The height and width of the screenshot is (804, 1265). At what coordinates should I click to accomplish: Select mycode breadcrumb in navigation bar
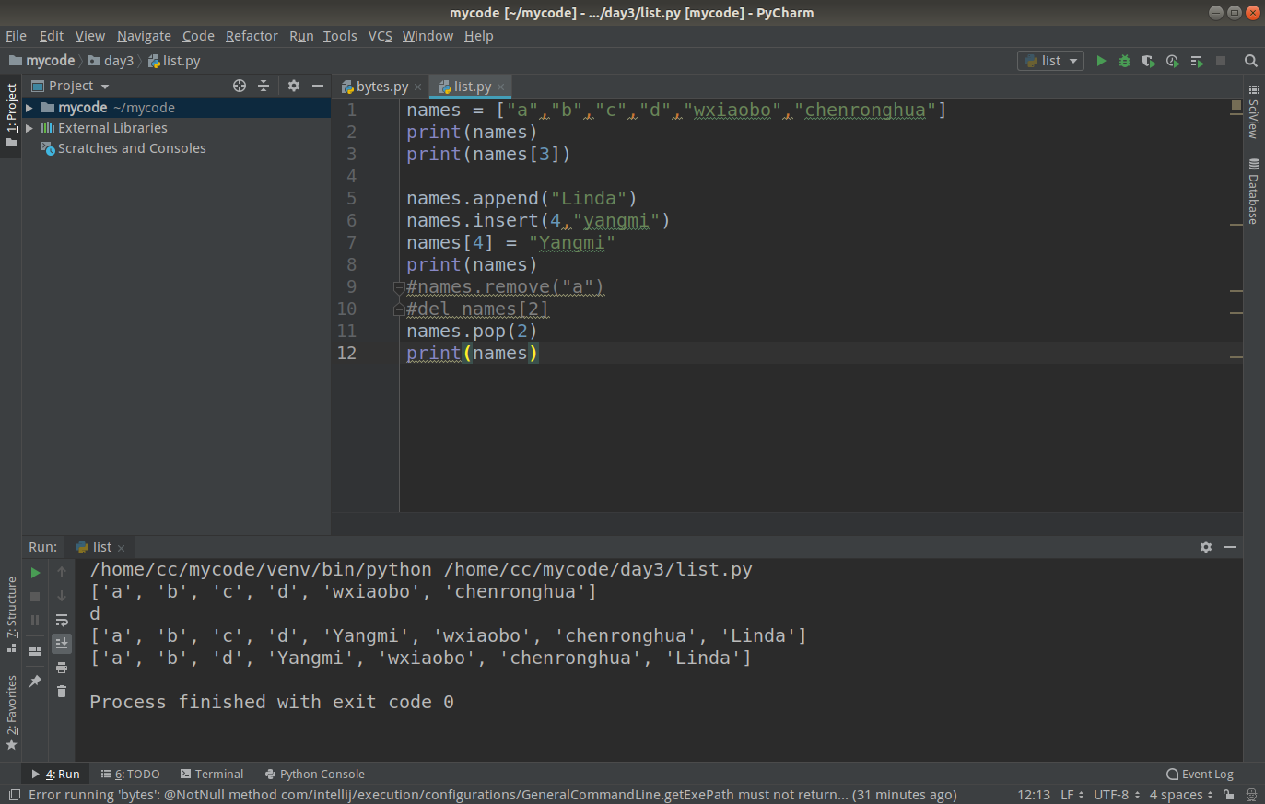point(42,61)
